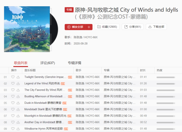Open song Twilight Serenity (Genshin Impac…

pyautogui.click(x=45, y=77)
